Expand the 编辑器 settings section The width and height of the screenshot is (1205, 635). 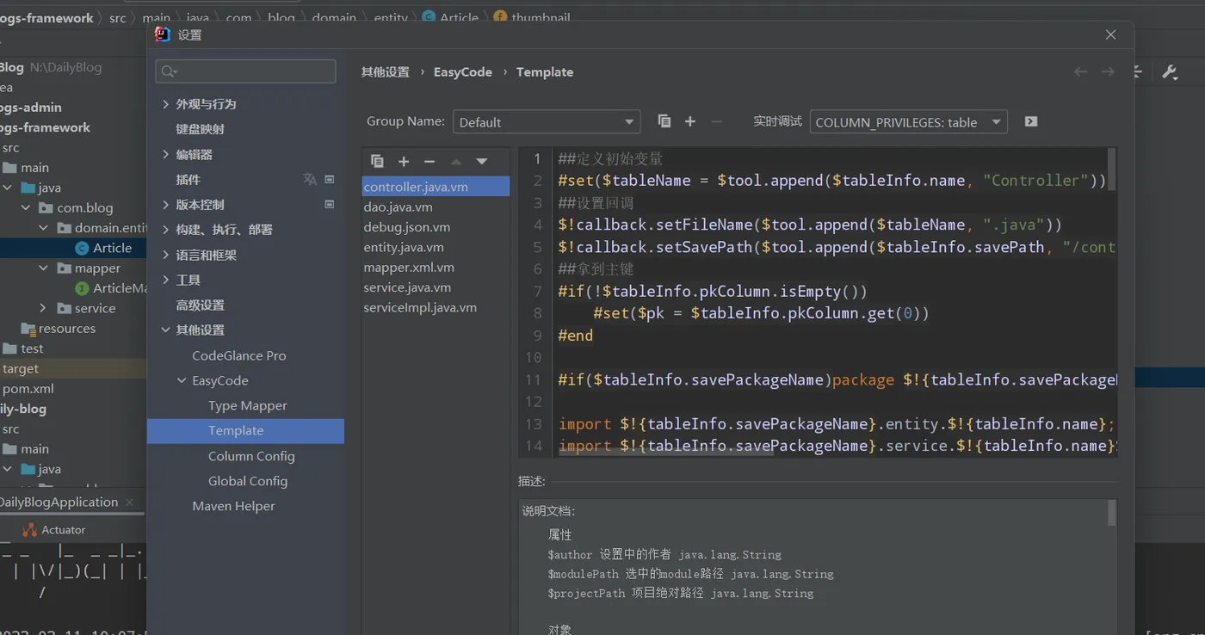click(x=165, y=154)
